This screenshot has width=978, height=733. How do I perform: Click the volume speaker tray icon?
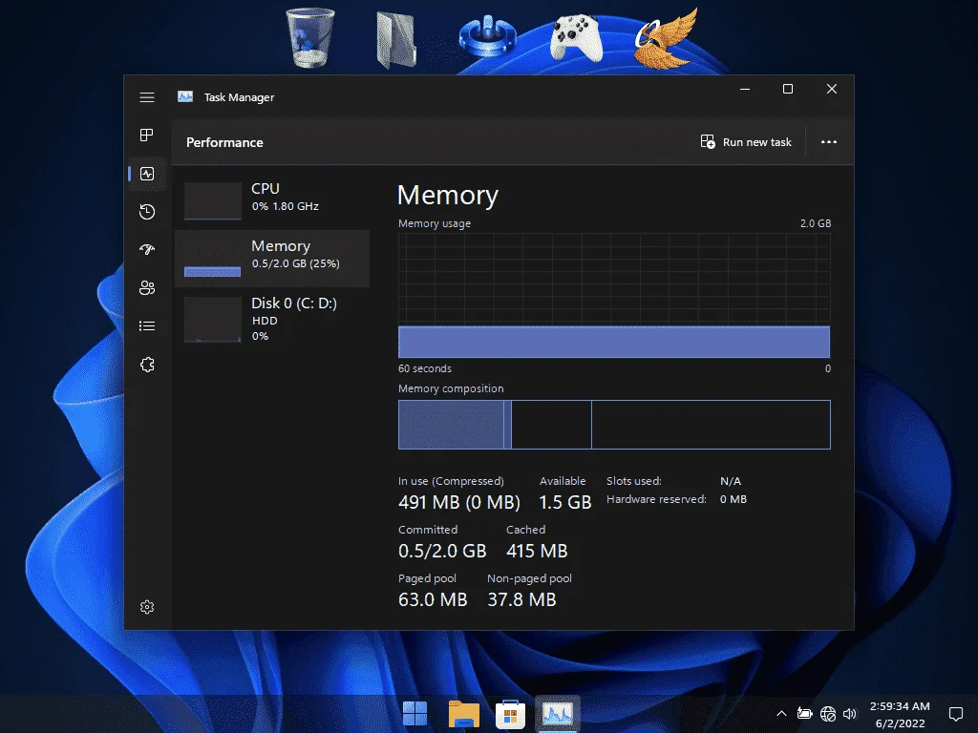pos(849,714)
